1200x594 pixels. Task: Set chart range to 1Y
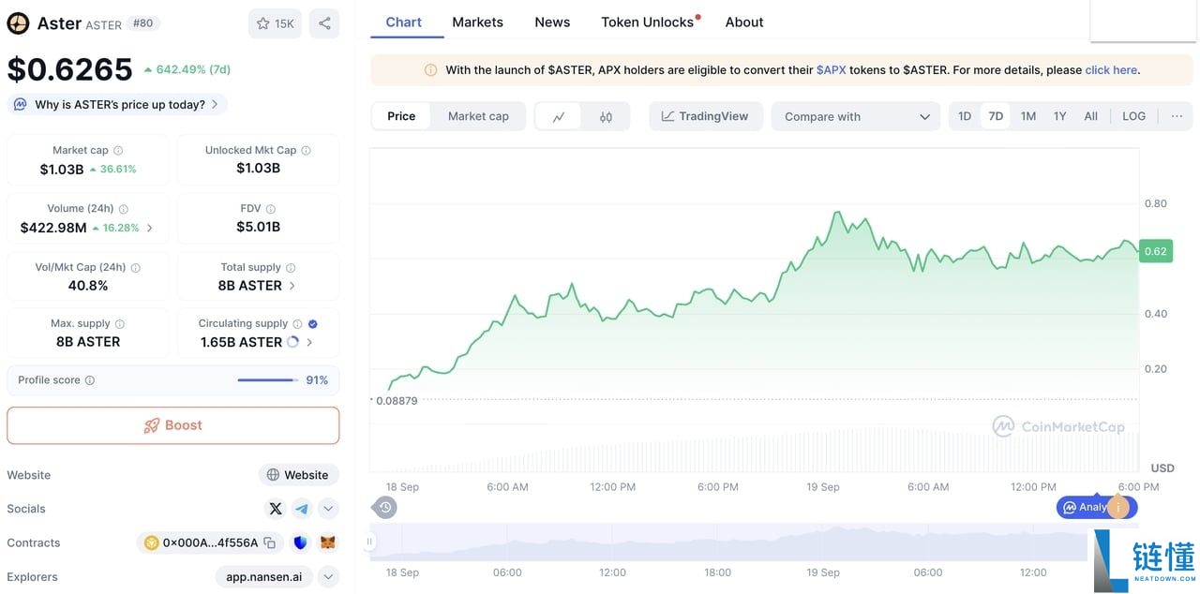coord(1060,116)
